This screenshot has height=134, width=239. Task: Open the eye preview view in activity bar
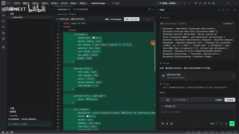pos(3,27)
